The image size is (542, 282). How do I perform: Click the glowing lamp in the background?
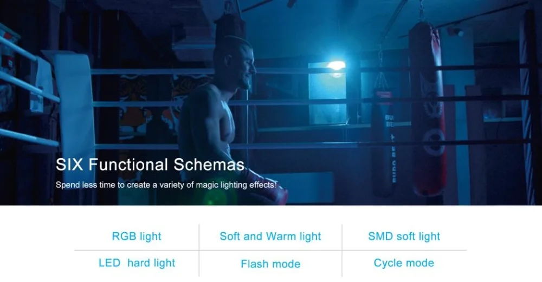pos(336,66)
